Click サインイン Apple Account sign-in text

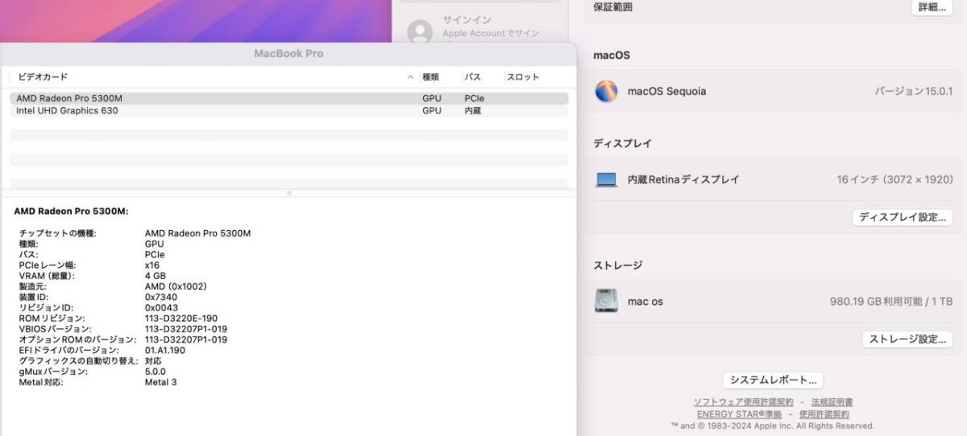tap(467, 19)
